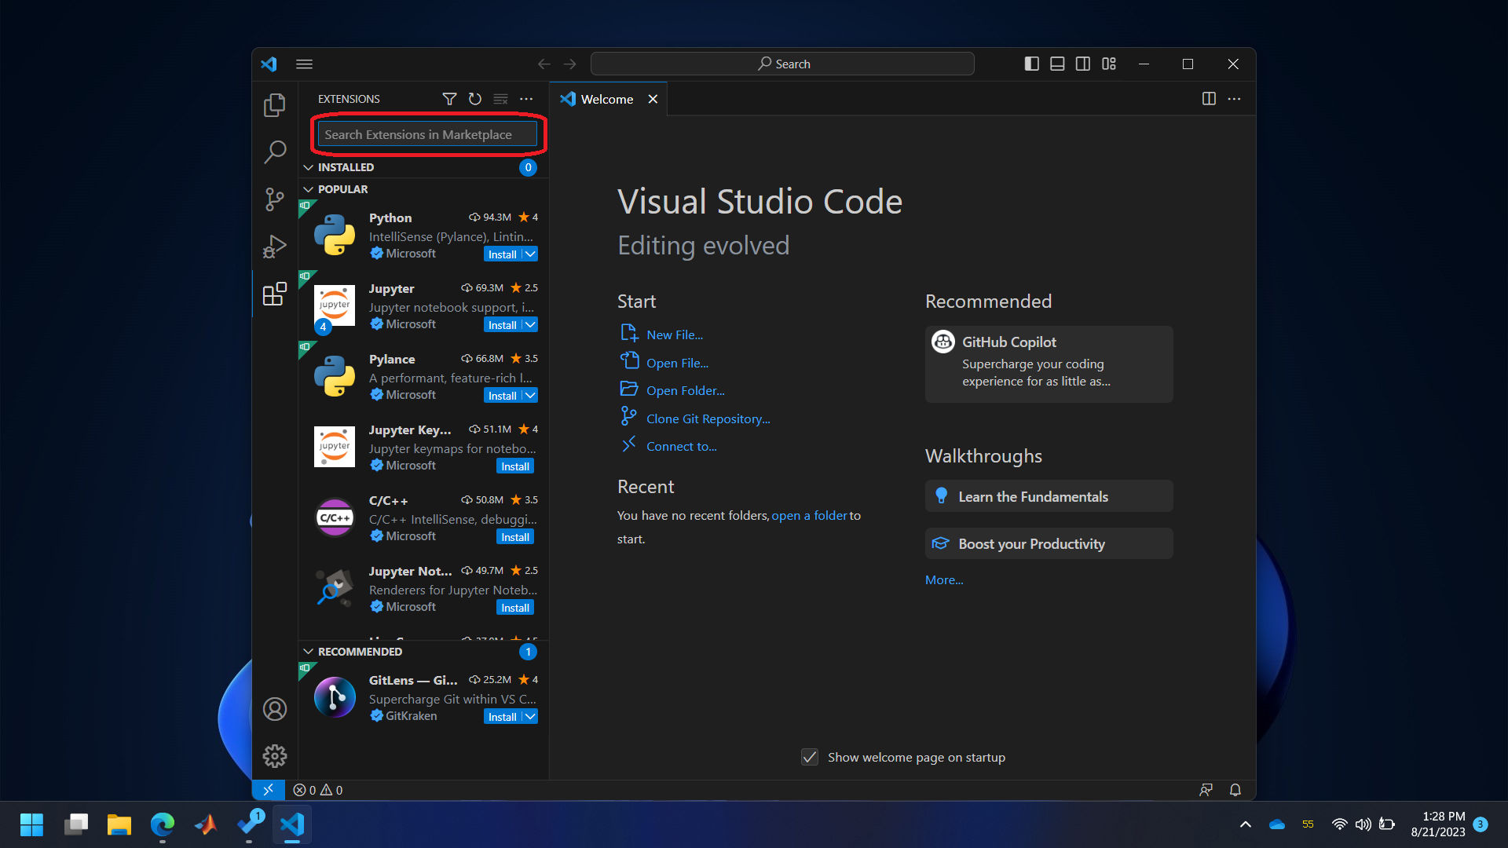The width and height of the screenshot is (1508, 848).
Task: Collapse the POPULAR extensions section
Action: tap(309, 189)
